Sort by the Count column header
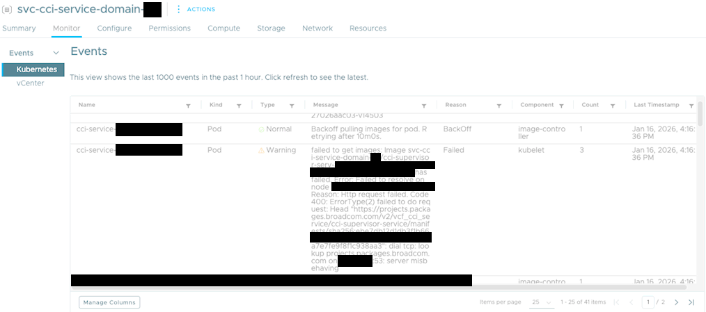Viewport: 706px width, 312px height. coord(590,105)
